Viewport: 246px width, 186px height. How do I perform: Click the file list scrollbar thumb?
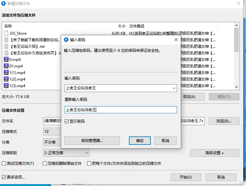click(236, 40)
